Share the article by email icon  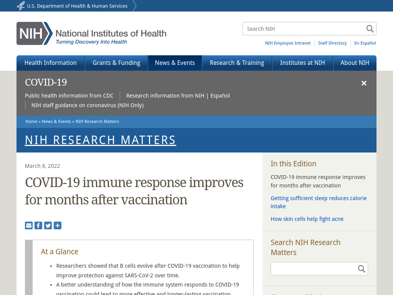point(29,225)
